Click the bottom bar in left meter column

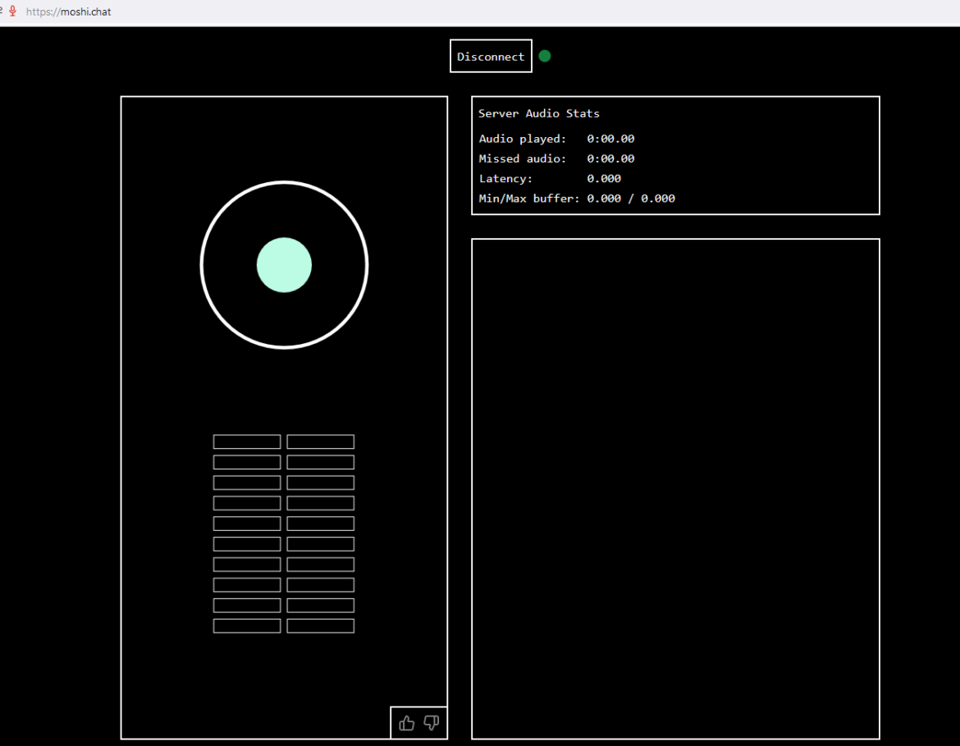click(x=247, y=626)
